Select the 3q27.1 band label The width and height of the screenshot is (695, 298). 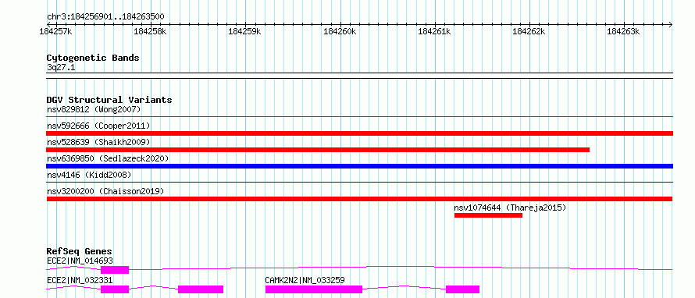tap(61, 67)
